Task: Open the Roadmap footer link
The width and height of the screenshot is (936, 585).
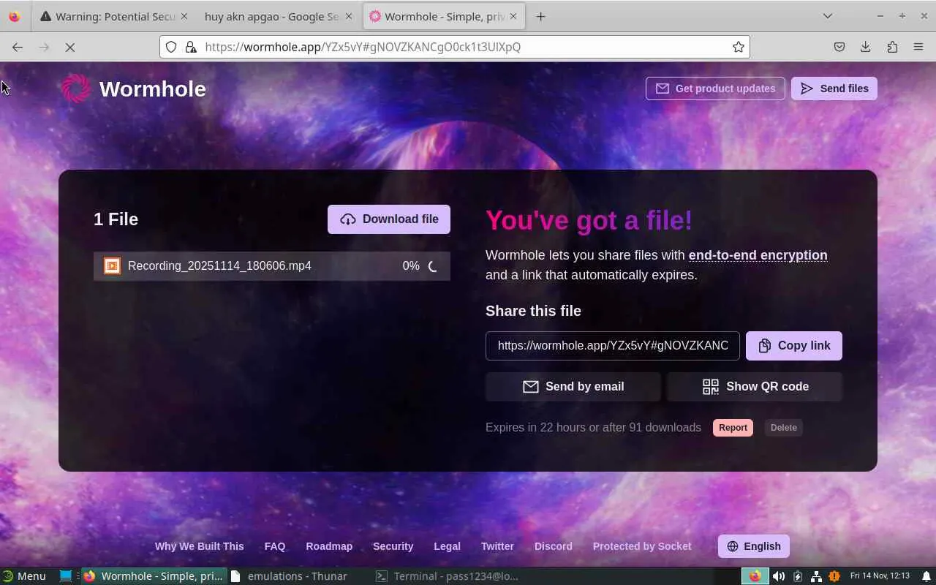Action: click(329, 546)
